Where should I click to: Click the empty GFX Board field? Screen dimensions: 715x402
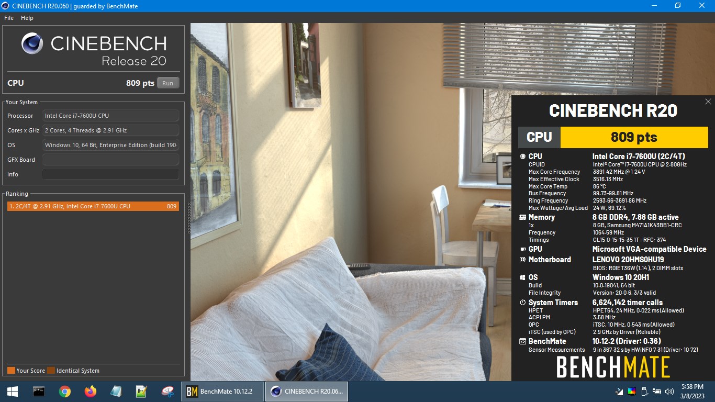pyautogui.click(x=110, y=160)
